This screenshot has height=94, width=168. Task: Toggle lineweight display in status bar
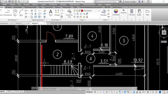tap(125, 92)
